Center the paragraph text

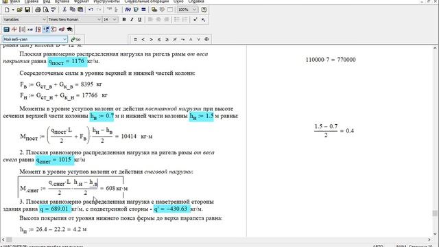pyautogui.click(x=158, y=20)
